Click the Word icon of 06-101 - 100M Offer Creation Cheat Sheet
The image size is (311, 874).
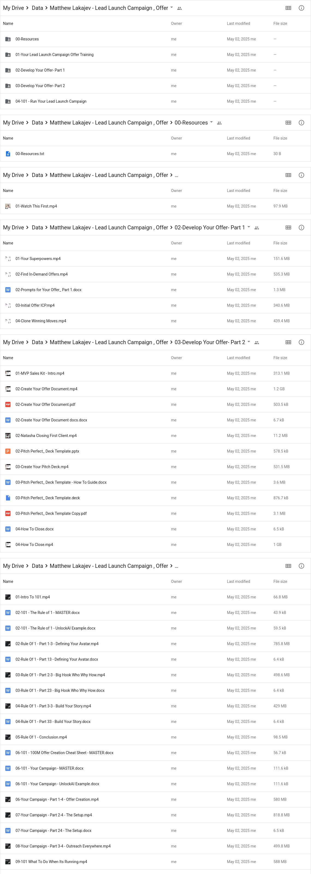[x=8, y=753]
